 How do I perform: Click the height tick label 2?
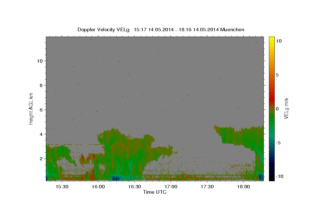click(x=41, y=158)
